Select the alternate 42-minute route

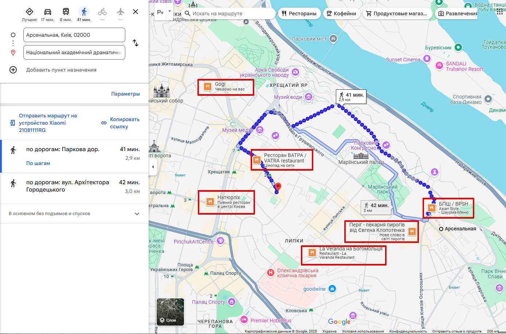73,186
